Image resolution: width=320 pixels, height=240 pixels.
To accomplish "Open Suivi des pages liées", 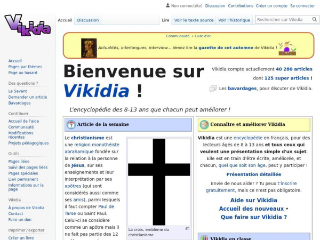I will tap(28, 167).
